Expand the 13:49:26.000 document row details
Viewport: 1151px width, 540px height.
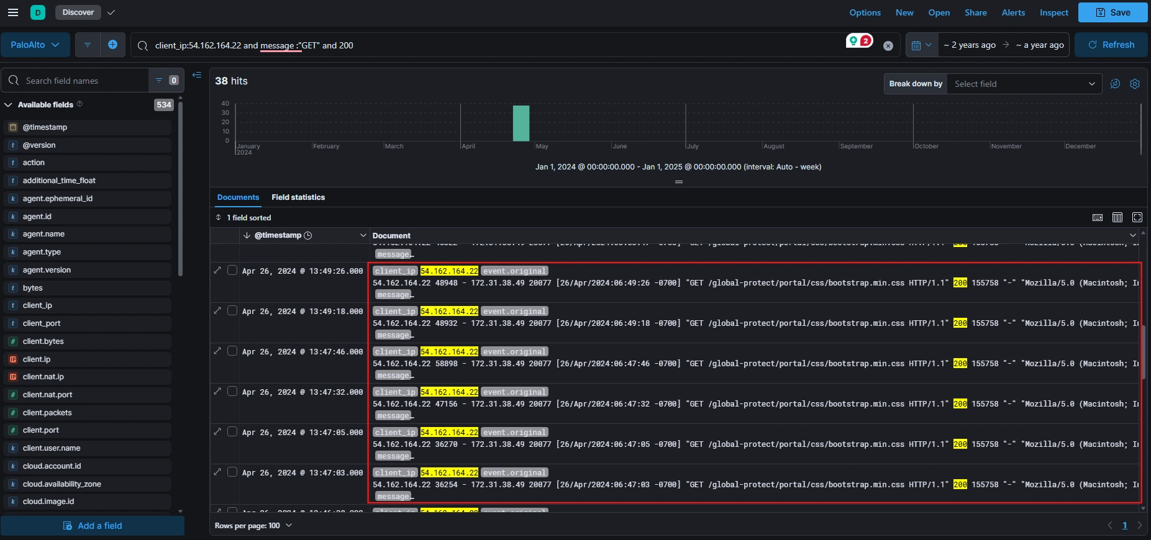217,271
